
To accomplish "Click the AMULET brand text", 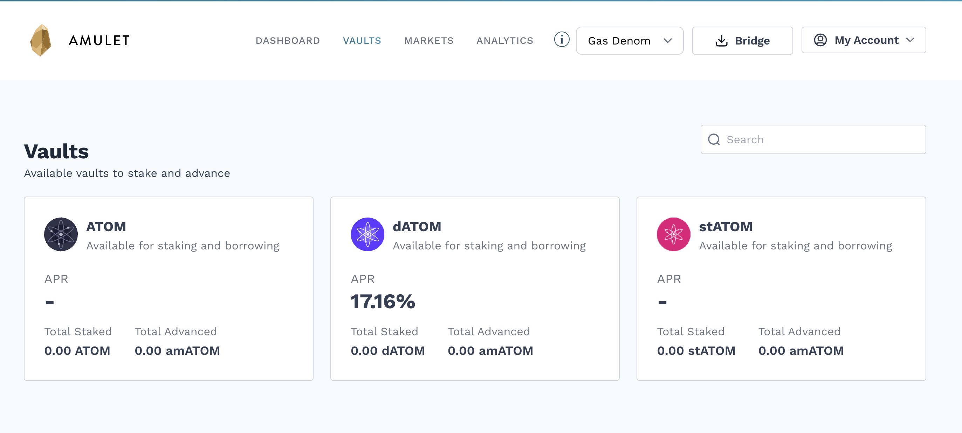I will [x=99, y=40].
